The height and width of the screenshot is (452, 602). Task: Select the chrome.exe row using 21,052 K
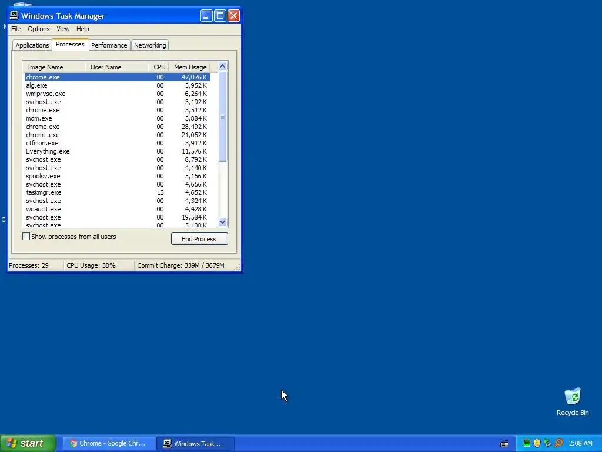(x=118, y=135)
